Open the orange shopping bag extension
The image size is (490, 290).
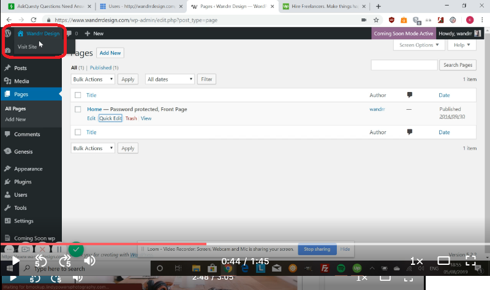[x=404, y=20]
